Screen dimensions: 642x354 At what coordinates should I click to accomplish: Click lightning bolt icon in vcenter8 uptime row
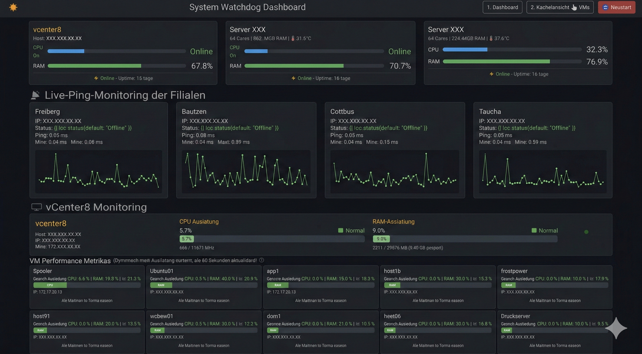pos(96,78)
